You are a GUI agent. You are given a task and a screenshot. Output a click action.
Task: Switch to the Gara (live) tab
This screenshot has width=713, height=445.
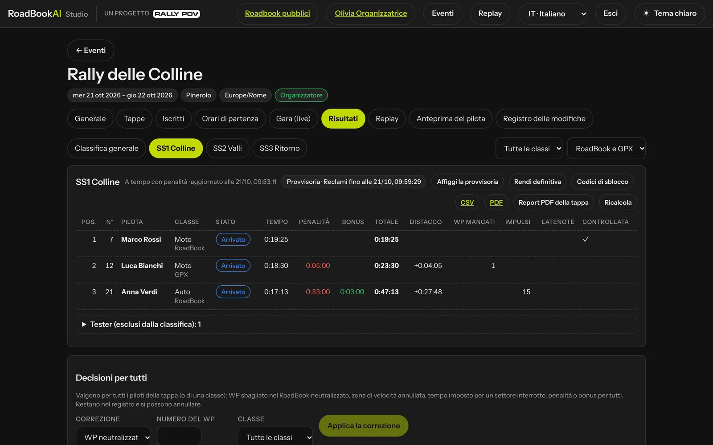(x=293, y=119)
